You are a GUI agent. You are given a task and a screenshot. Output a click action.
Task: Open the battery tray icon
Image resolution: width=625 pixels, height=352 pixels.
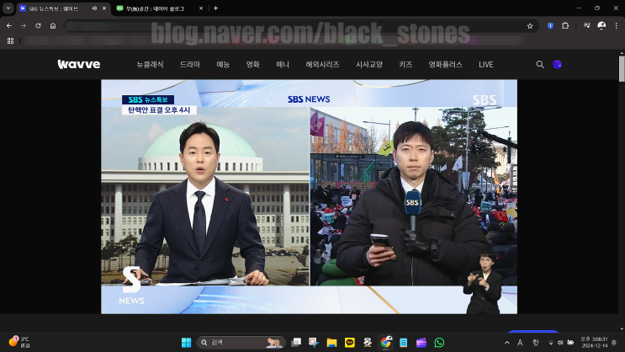point(570,343)
